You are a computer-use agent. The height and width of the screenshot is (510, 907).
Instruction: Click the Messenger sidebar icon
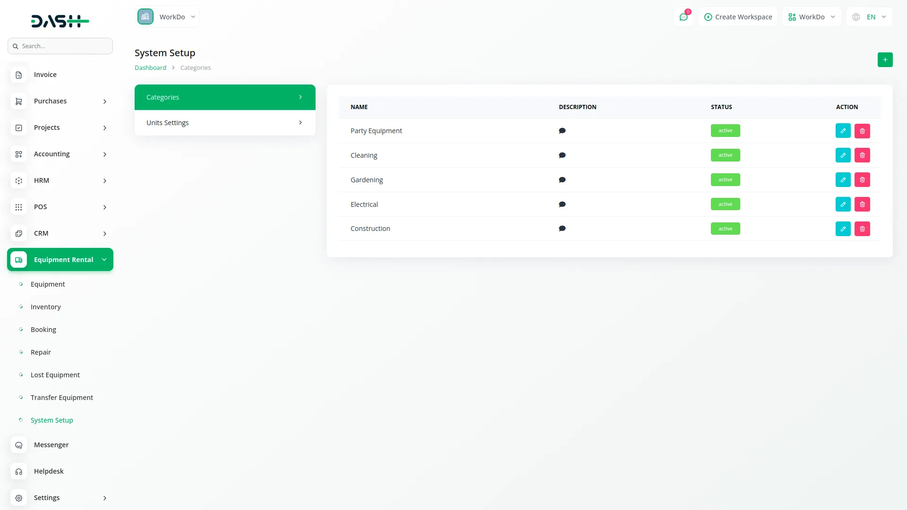pos(19,445)
